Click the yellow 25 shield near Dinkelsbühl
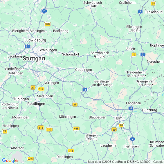164x164 pixels. tap(153, 3)
